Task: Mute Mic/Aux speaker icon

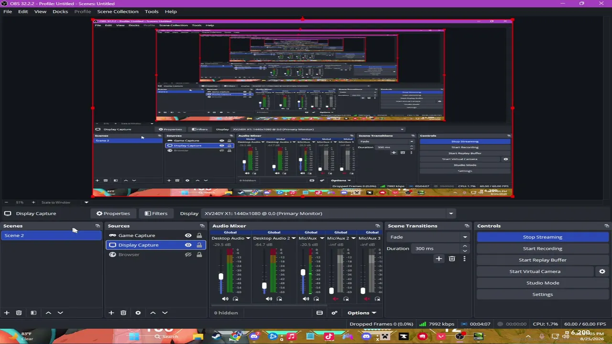Action: (x=306, y=299)
